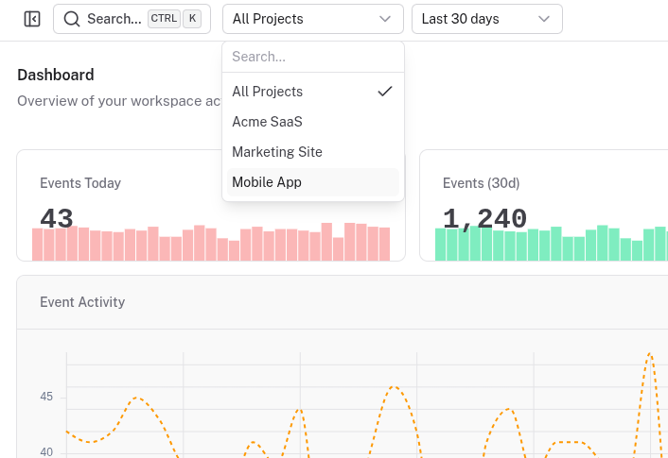668x458 pixels.
Task: Click the Events Today card title
Action: (x=80, y=183)
